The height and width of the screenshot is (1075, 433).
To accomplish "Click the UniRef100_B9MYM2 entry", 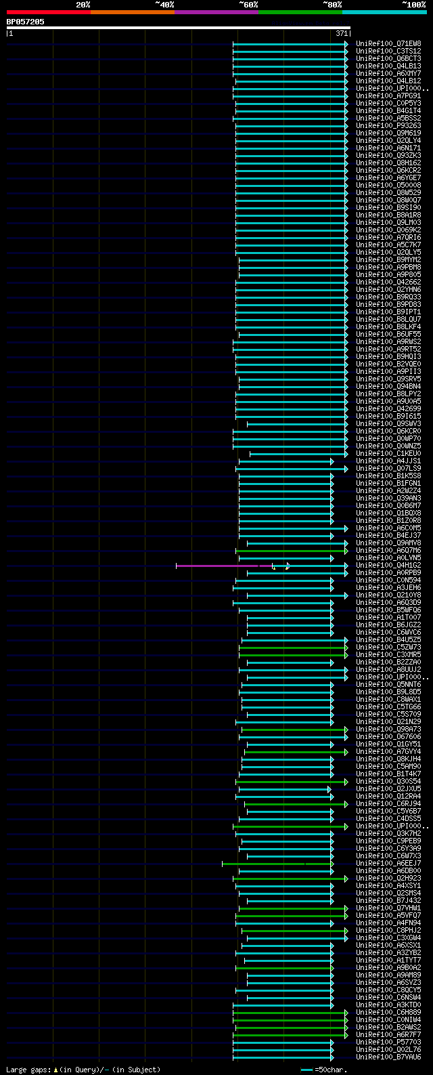I will [x=388, y=259].
